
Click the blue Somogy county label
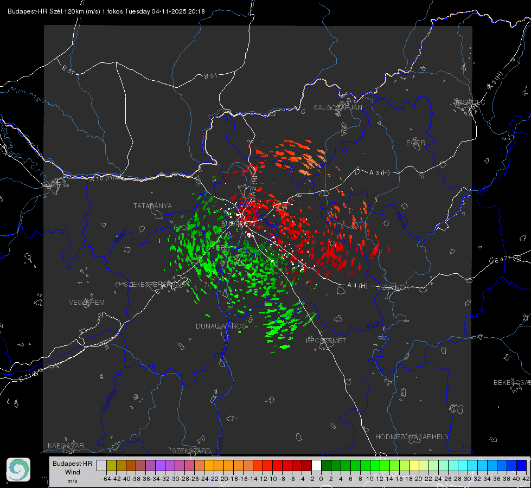[109, 400]
